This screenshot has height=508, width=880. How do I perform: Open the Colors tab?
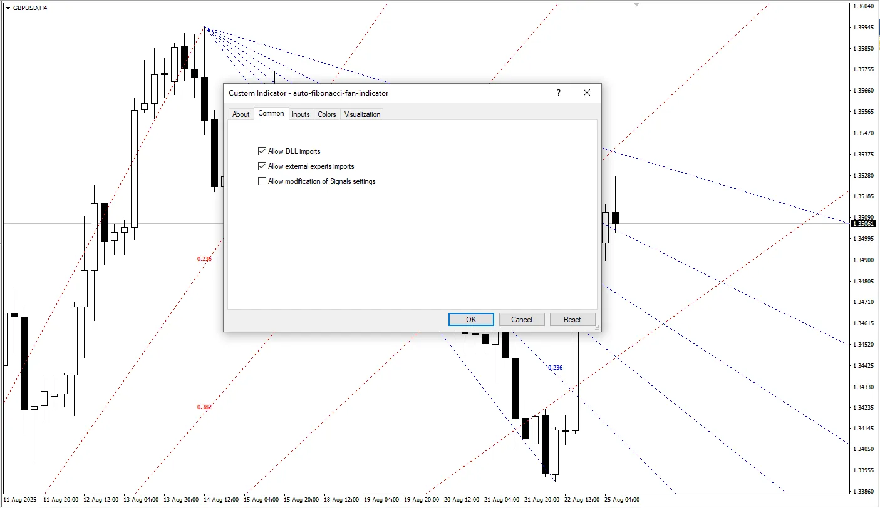[326, 114]
